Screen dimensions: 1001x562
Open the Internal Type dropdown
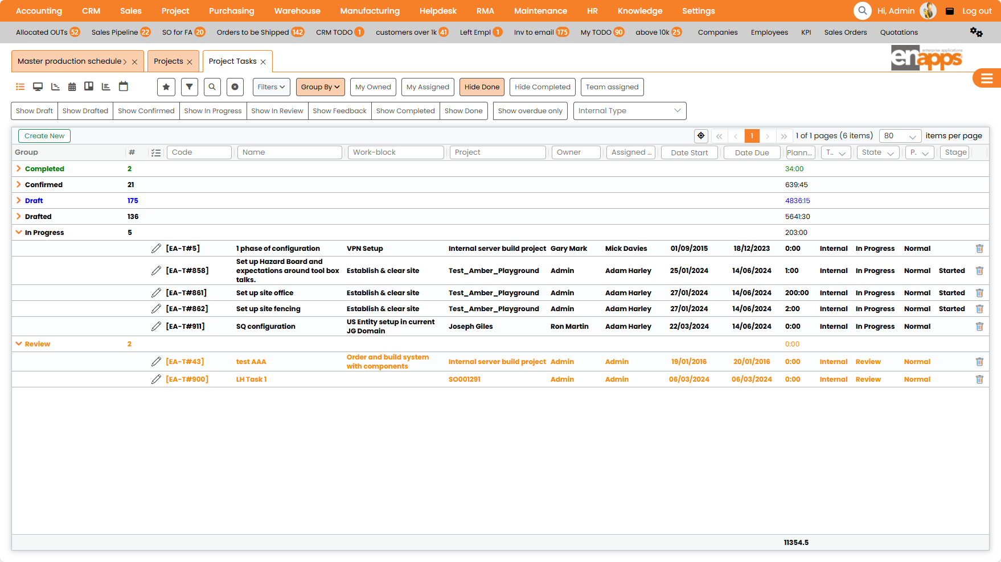(630, 111)
